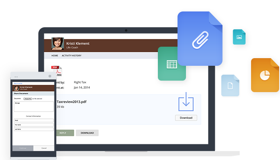
Task: Click Kristi Klement's profile photo on laptop
Action: coord(58,44)
